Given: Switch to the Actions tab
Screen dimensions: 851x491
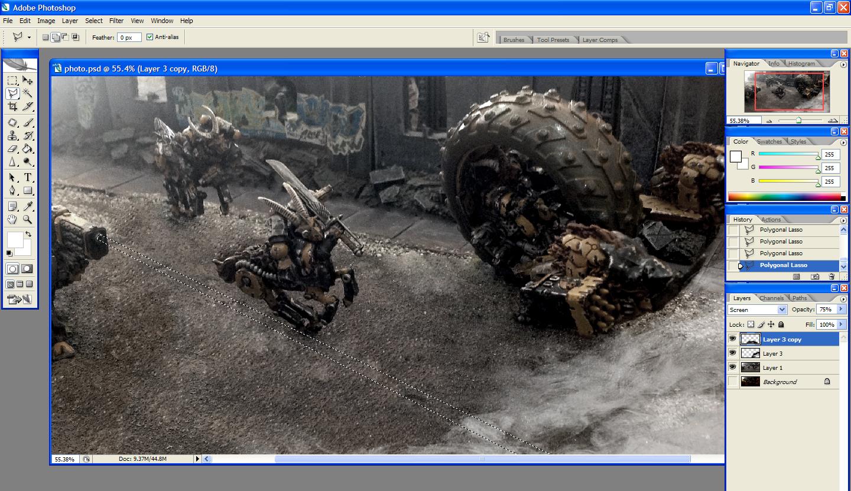Looking at the screenshot, I should click(x=771, y=219).
